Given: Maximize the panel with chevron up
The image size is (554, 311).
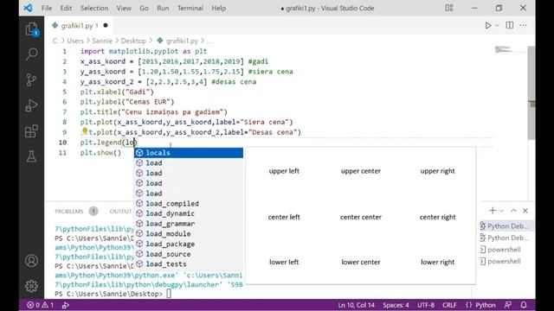Looking at the screenshot, I should point(513,211).
